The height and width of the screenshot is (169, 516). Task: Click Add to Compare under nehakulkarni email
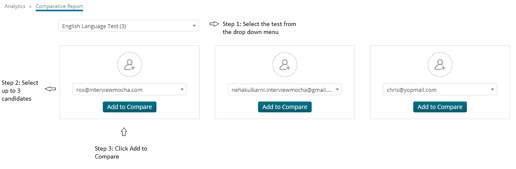tap(285, 107)
